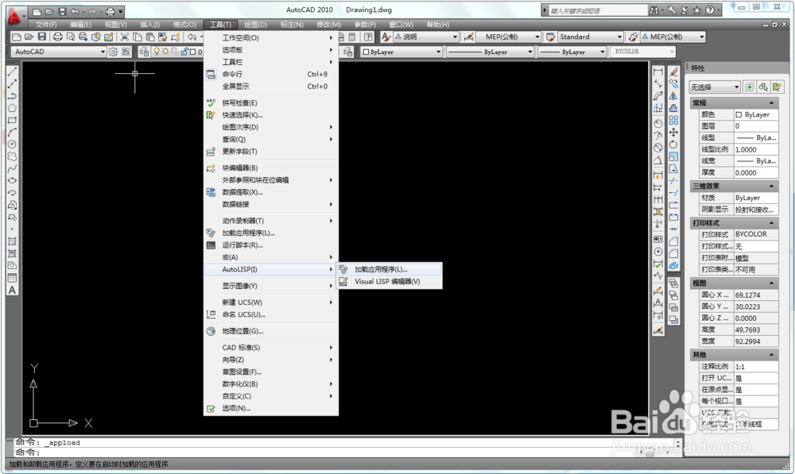
Task: Open the 帮助(H) menu
Action: 438,25
